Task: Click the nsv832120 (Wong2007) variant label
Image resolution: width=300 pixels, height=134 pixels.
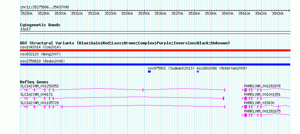Action: 40,54
